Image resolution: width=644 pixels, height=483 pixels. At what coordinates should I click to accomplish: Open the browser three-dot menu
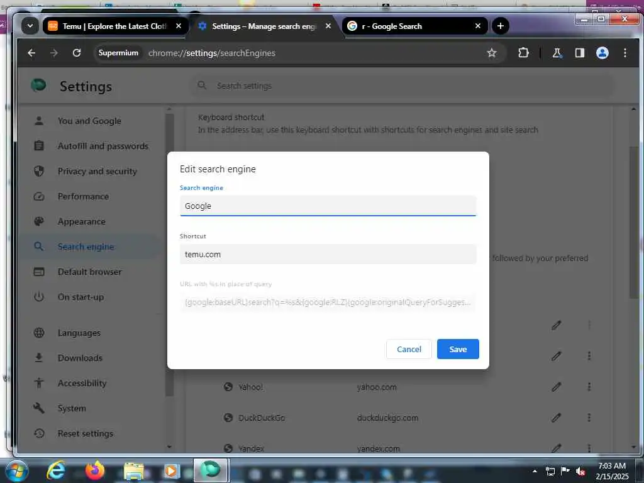pos(625,53)
